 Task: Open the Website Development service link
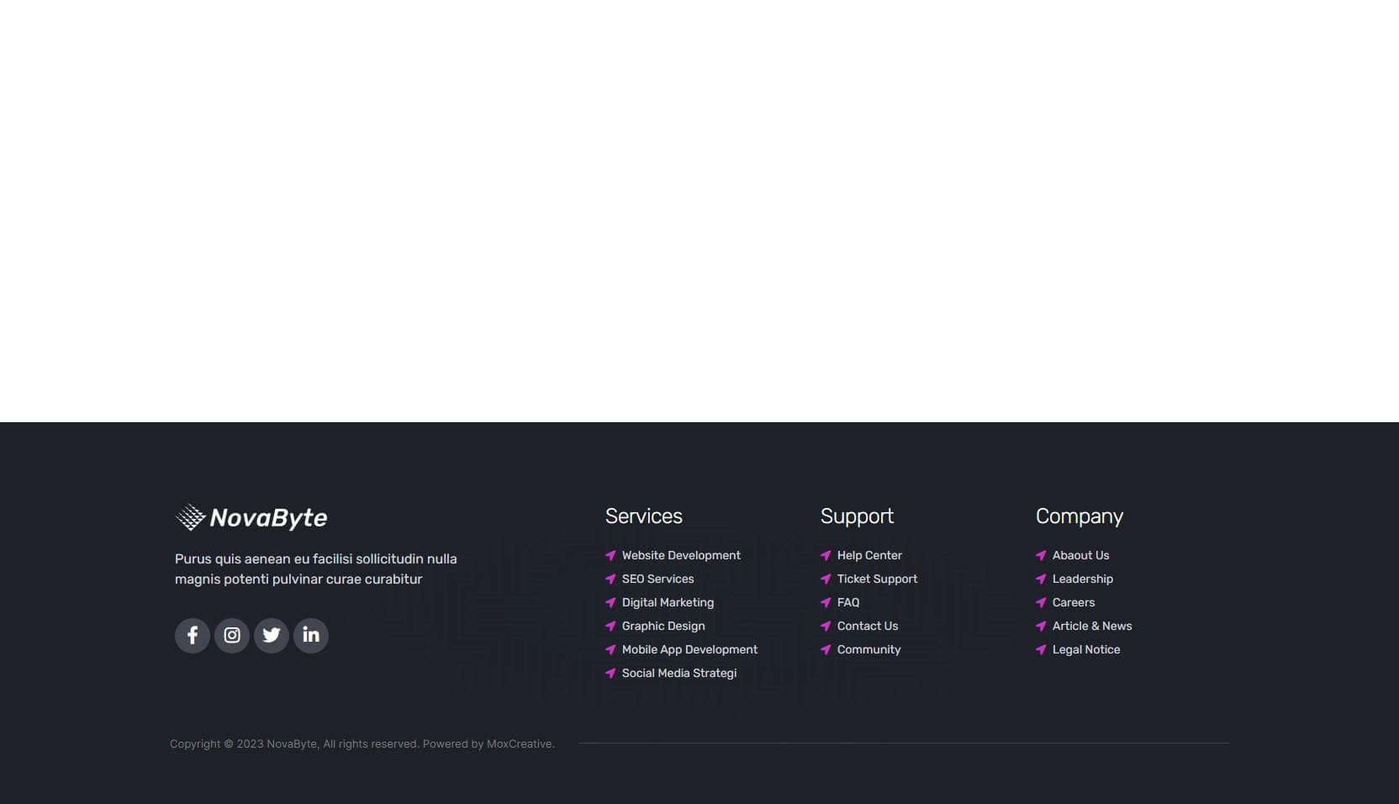pos(681,555)
